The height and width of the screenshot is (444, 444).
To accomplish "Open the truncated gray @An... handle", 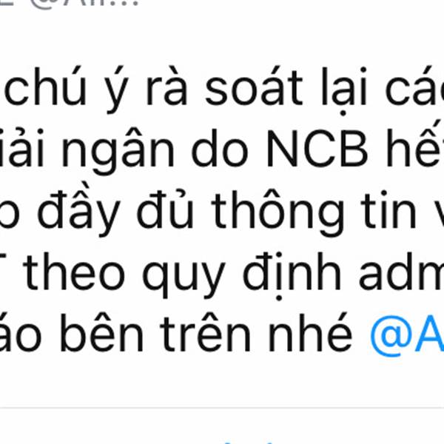I will click(x=84, y=4).
